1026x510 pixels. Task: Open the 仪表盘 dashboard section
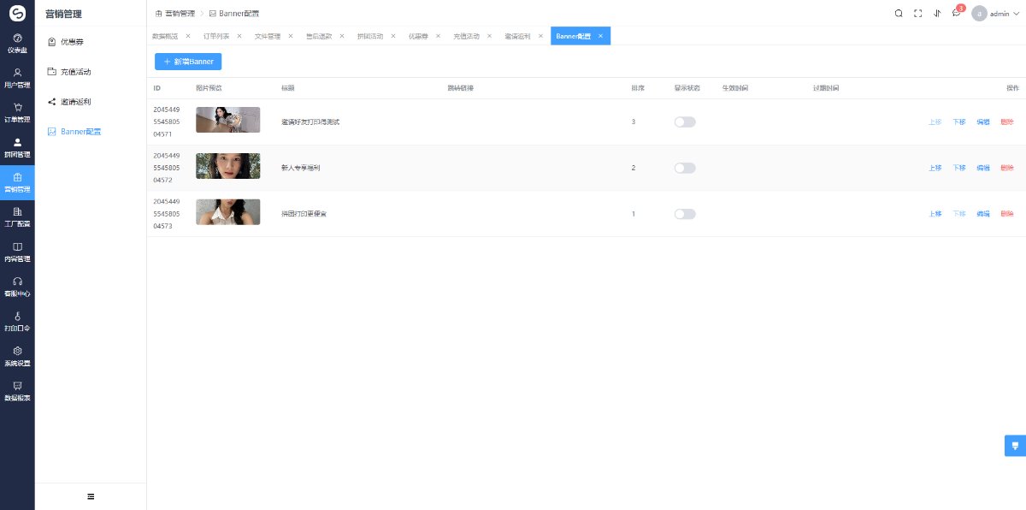[x=17, y=44]
